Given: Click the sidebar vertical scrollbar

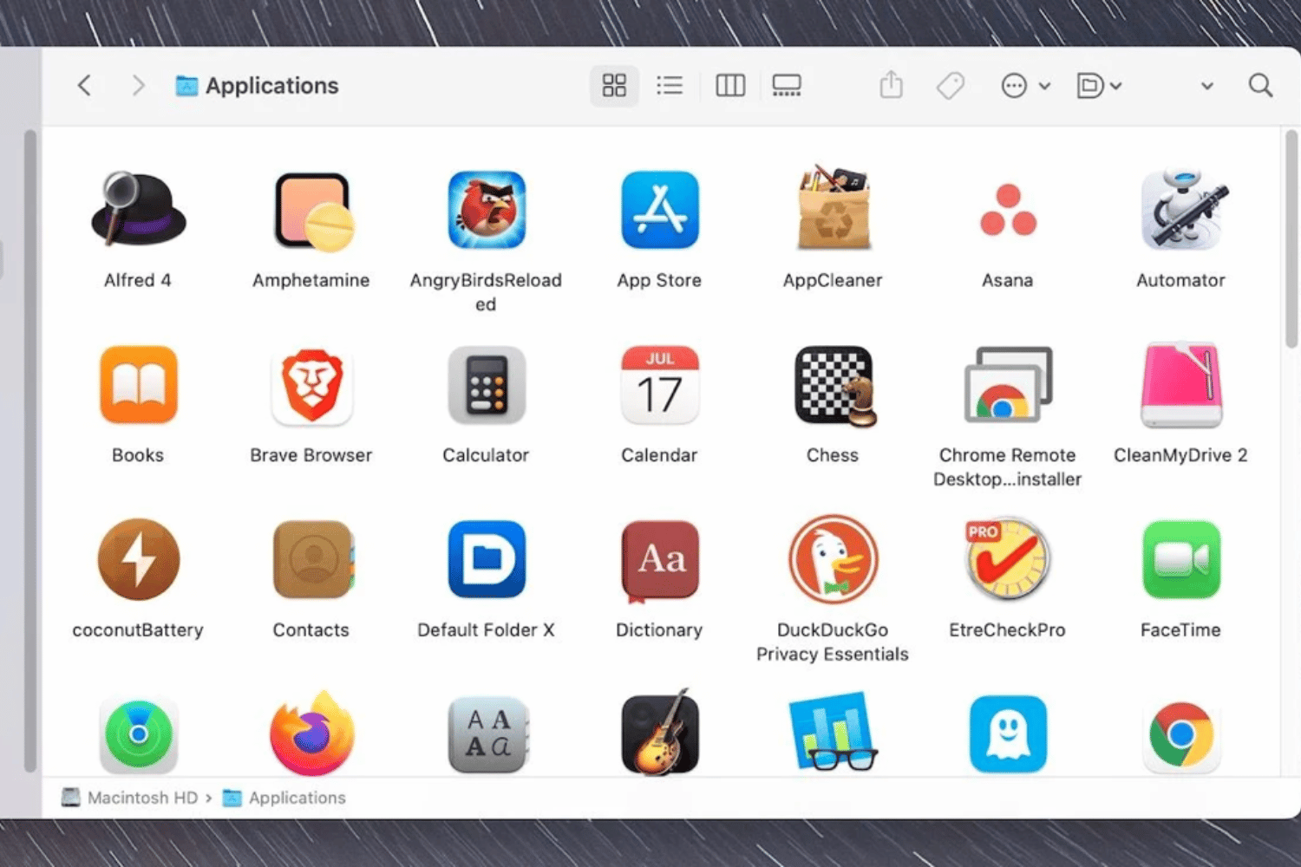Looking at the screenshot, I should coord(30,451).
